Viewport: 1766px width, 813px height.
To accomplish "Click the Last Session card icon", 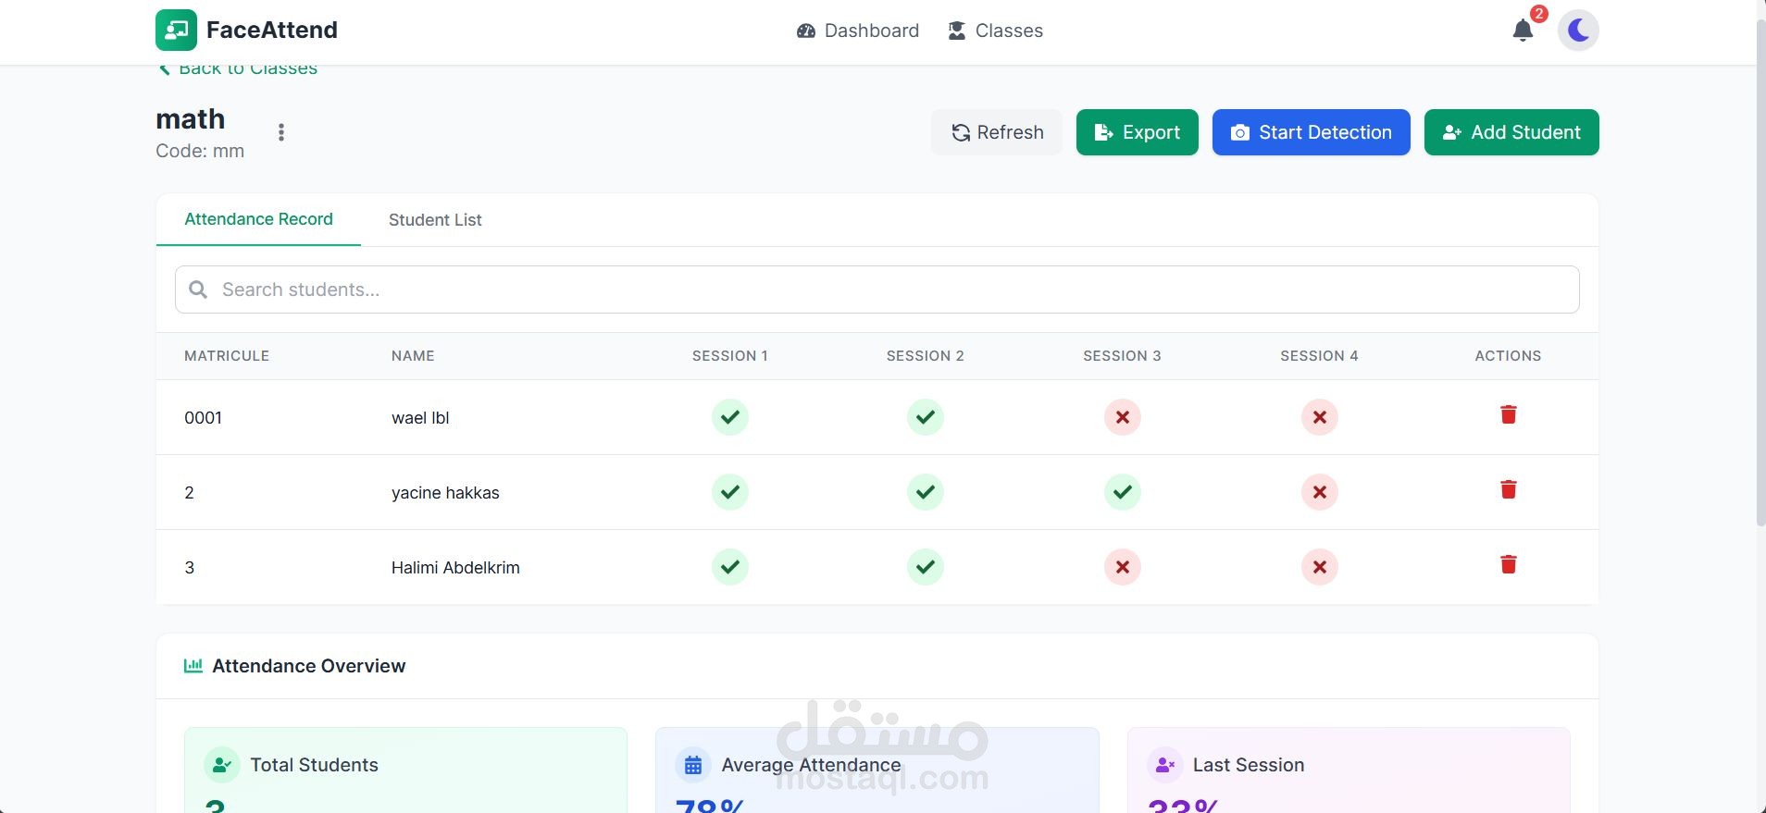I will (1164, 765).
